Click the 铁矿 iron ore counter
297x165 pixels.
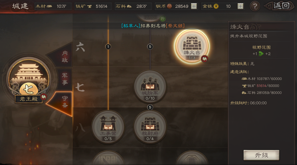coord(93,6)
